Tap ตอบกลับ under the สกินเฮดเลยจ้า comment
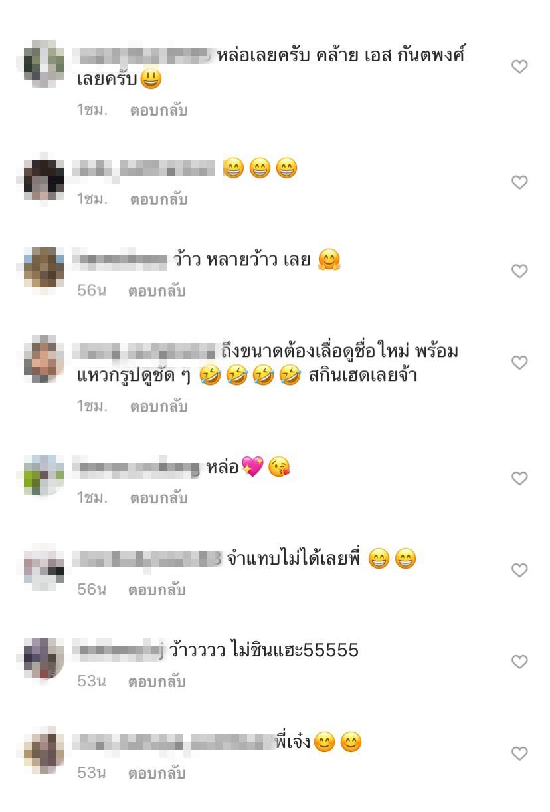This screenshot has height=812, width=550. (x=159, y=406)
